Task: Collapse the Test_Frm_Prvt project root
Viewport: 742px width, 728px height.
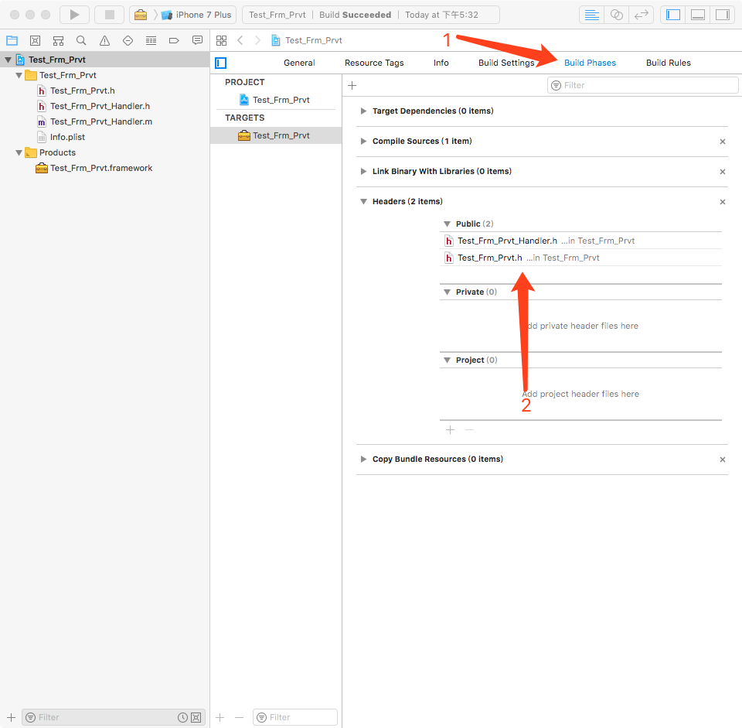Action: pos(8,60)
